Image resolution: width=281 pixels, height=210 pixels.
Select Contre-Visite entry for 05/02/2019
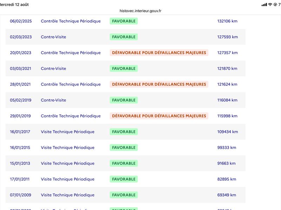click(53, 100)
